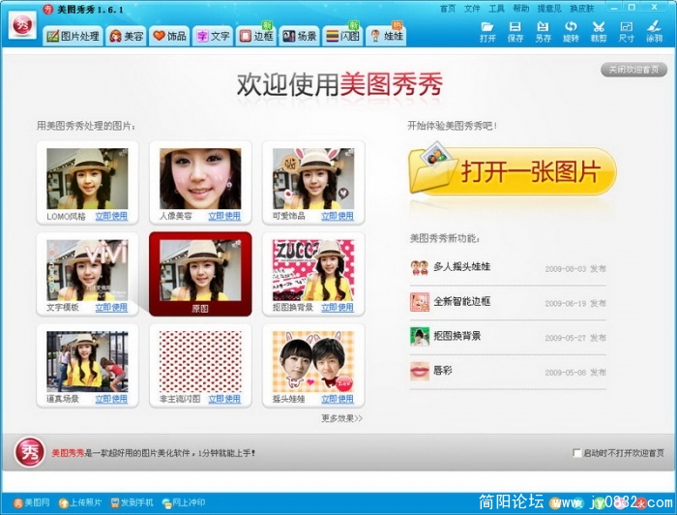The height and width of the screenshot is (515, 677).
Task: Switch to the 图片处理 tab
Action: [x=73, y=36]
